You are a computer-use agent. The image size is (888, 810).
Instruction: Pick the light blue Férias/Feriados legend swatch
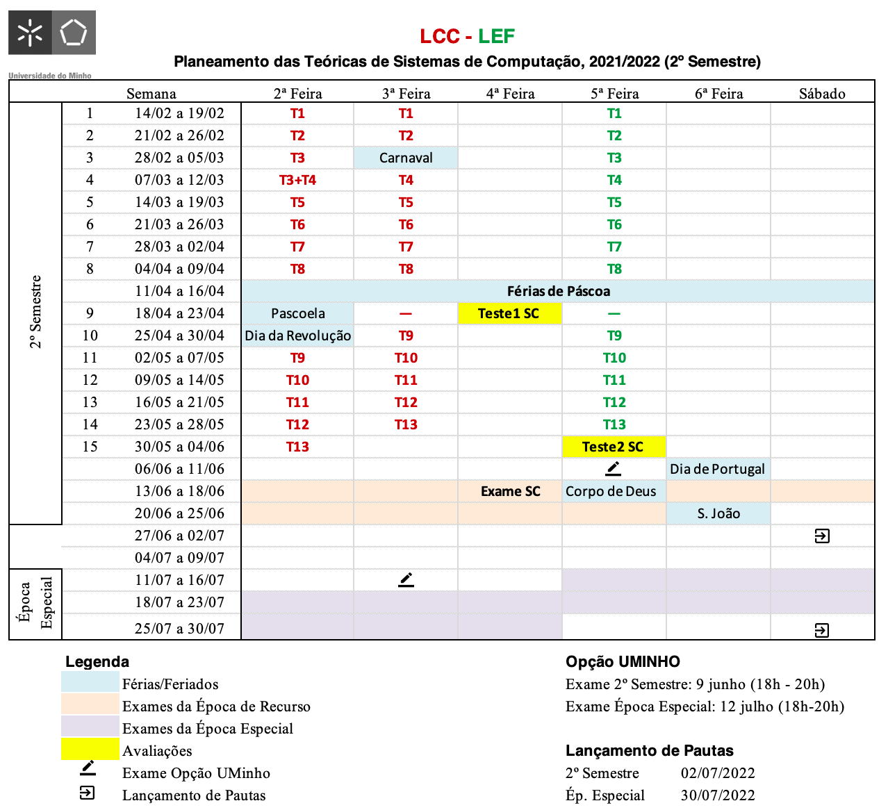pyautogui.click(x=90, y=681)
